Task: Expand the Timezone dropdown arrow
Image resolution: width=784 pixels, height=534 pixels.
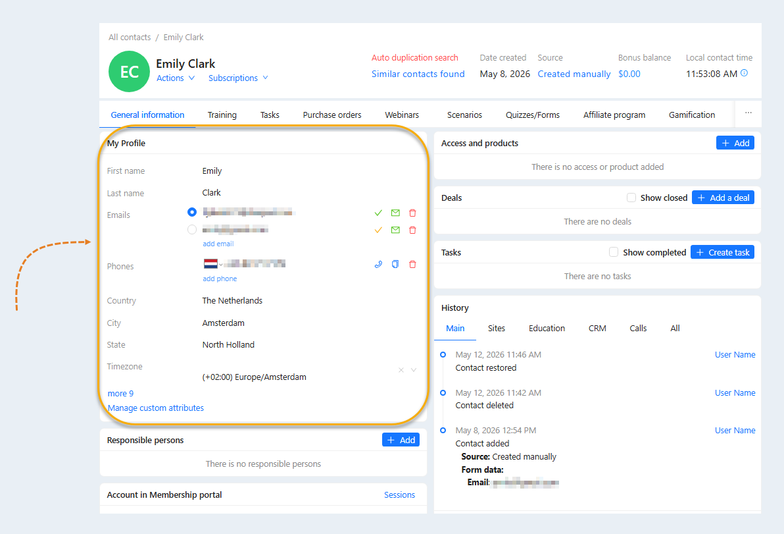Action: pyautogui.click(x=414, y=370)
